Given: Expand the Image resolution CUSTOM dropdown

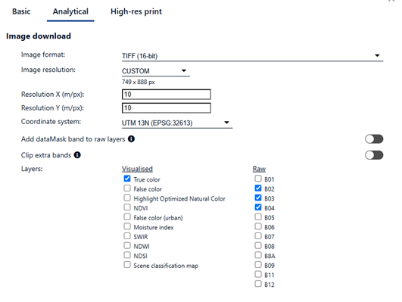Looking at the screenshot, I should pos(156,71).
